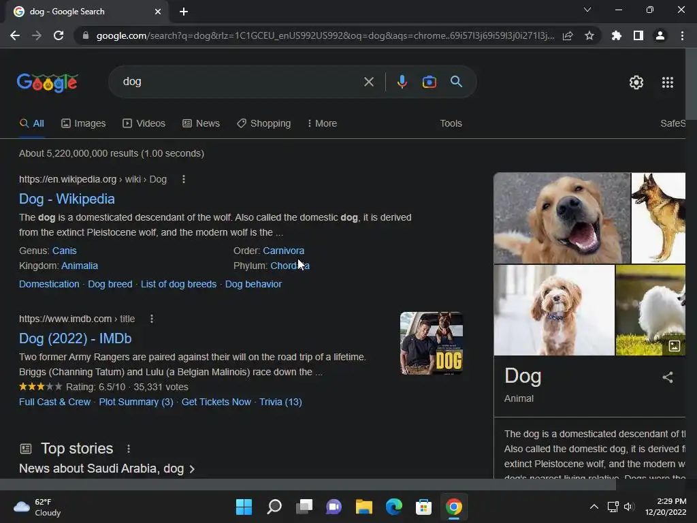Screen dimensions: 697x523
Task: Follow the Carnivora order link
Action: pyautogui.click(x=284, y=251)
